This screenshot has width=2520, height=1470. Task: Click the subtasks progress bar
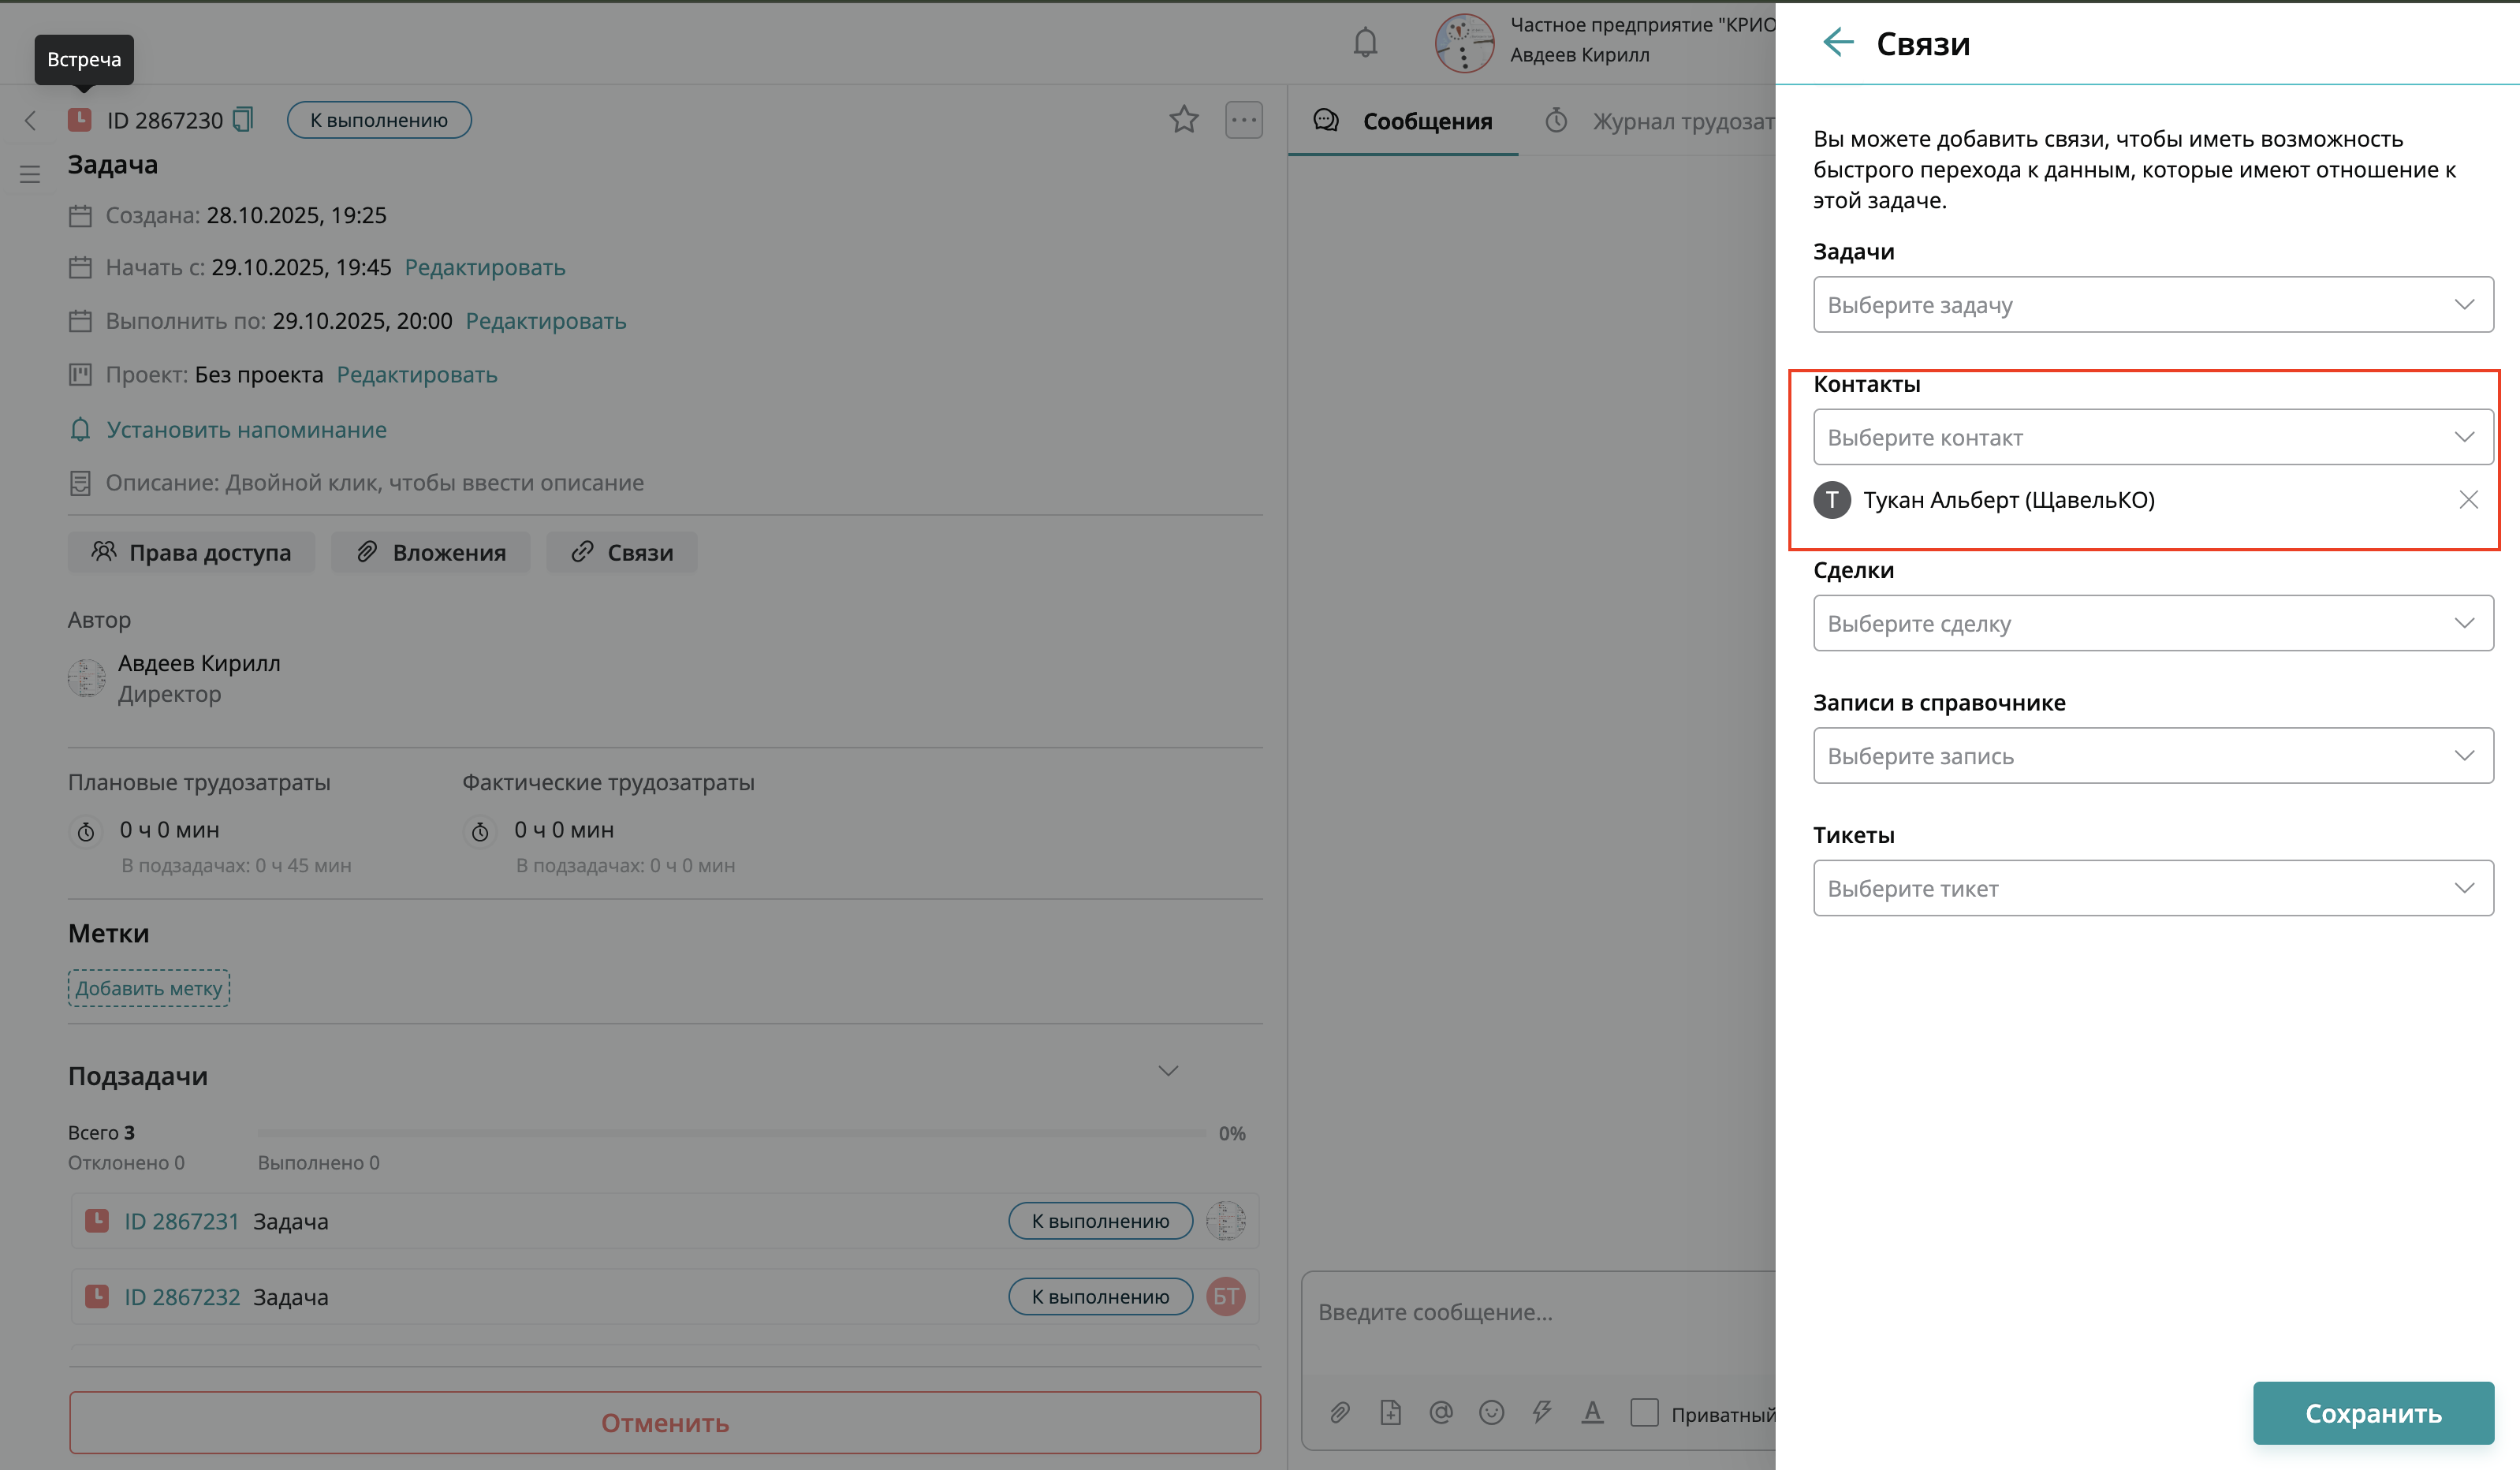pos(730,1133)
